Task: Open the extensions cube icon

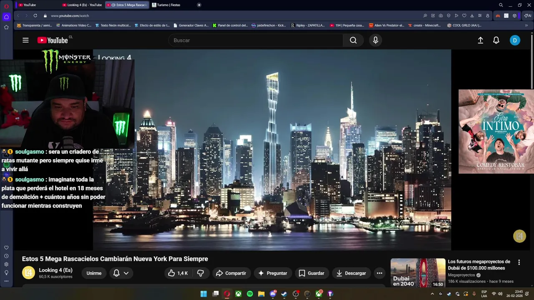Action: pos(514,15)
